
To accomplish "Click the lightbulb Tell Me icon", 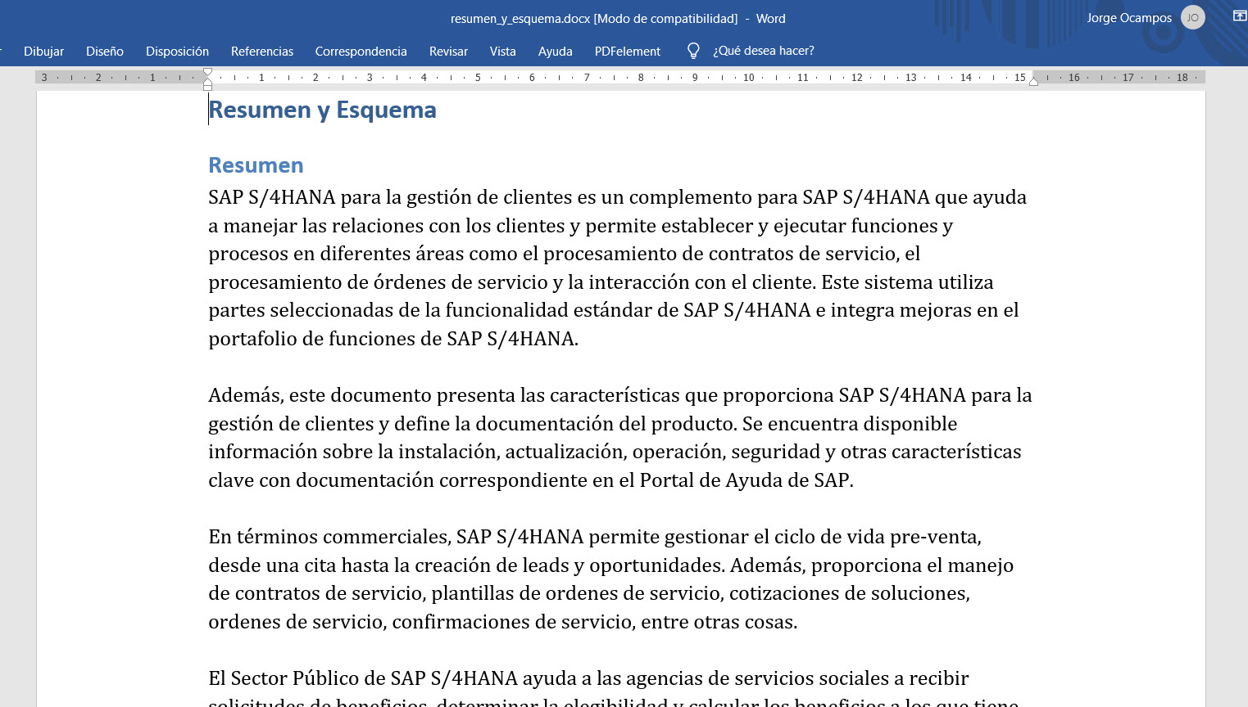I will [x=693, y=51].
